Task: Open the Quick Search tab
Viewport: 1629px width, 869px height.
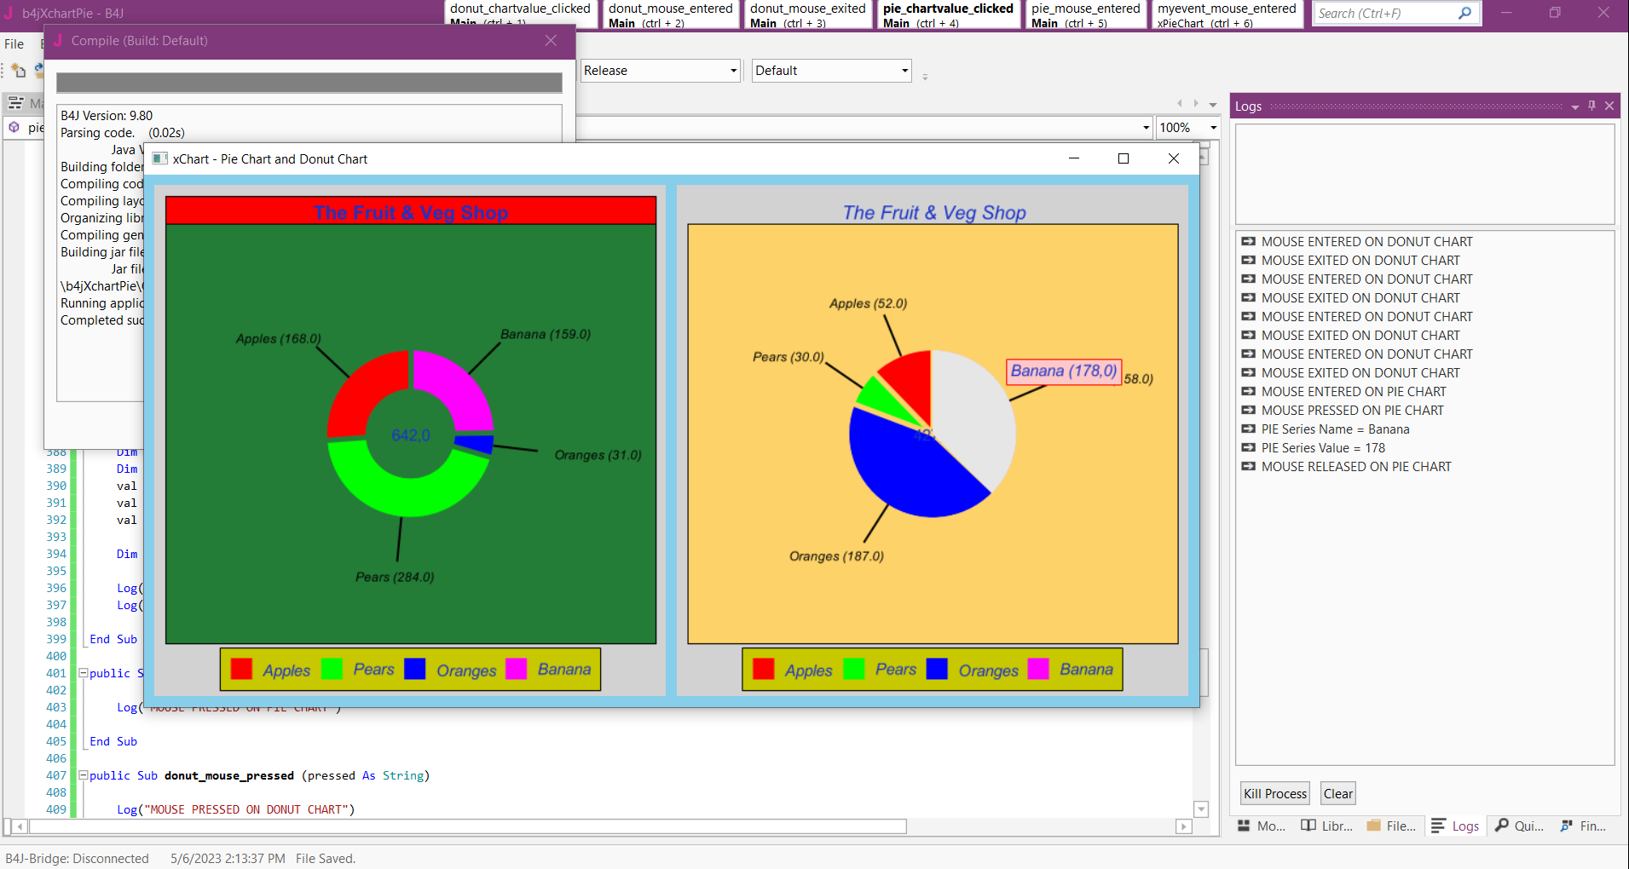Action: [x=1519, y=826]
